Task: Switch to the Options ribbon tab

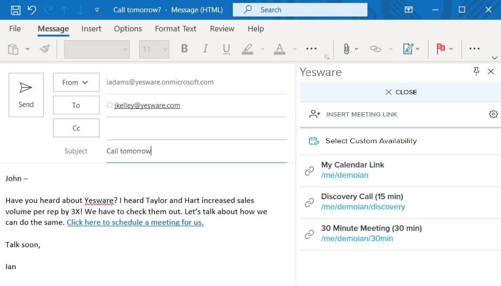Action: point(127,28)
